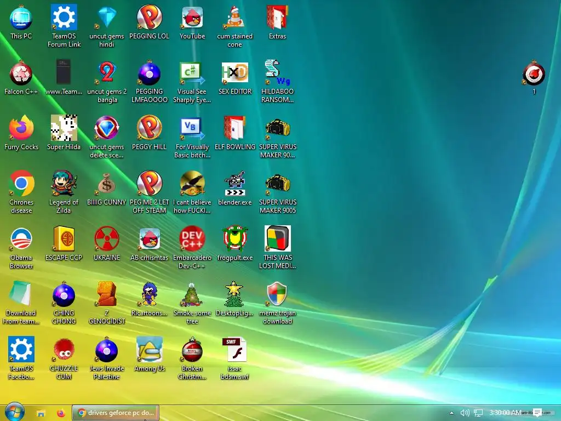Screen dimensions: 561x421
Task: Launch the DesktopLig... Christmas tree icon
Action: [234, 294]
